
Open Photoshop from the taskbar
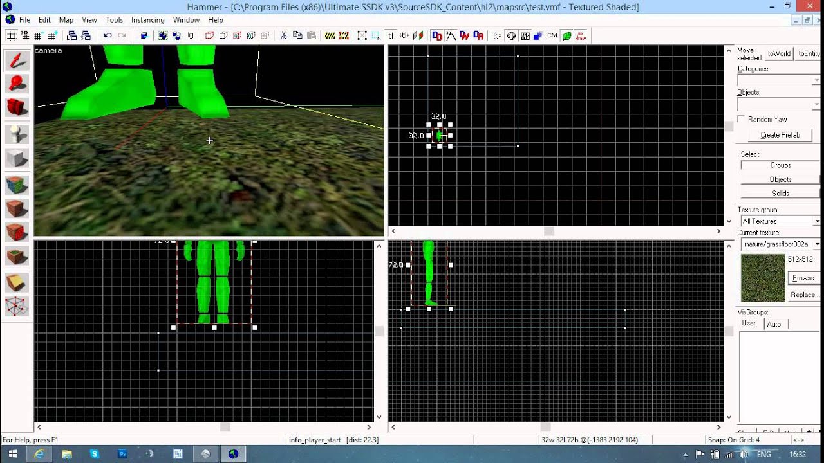(122, 454)
